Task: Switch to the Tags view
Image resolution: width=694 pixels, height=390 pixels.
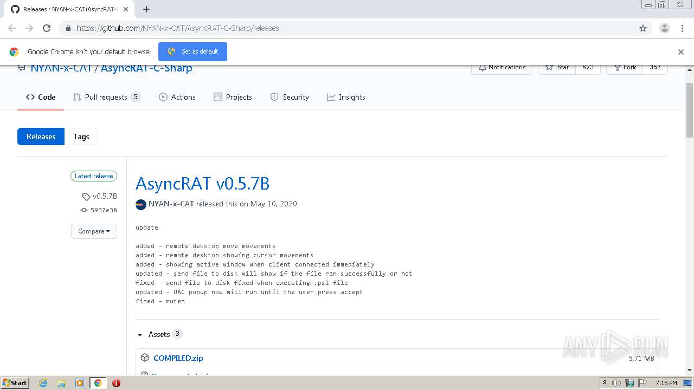Action: (81, 136)
